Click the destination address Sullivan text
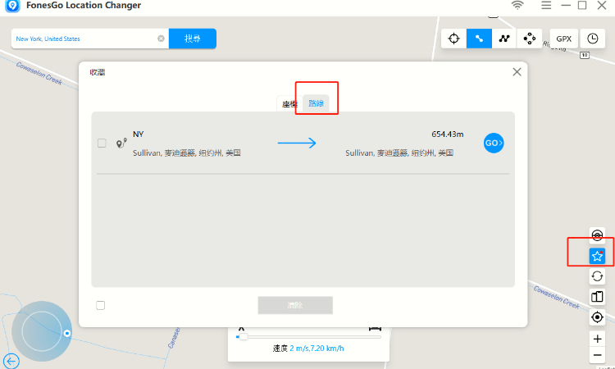Image resolution: width=615 pixels, height=369 pixels. (399, 153)
